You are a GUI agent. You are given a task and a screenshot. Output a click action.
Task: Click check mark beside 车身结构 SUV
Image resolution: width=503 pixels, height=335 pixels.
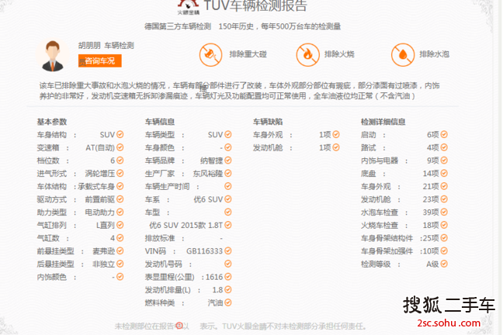coord(120,134)
